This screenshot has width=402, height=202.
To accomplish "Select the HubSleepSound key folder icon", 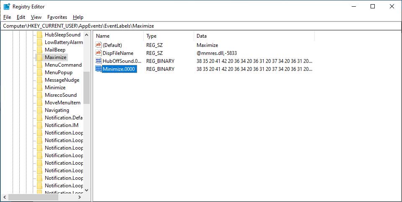I will click(39, 35).
